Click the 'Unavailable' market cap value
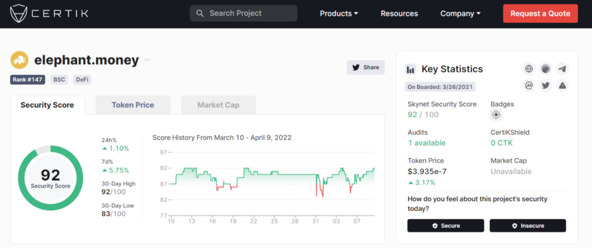This screenshot has height=248, width=592. pos(511,172)
